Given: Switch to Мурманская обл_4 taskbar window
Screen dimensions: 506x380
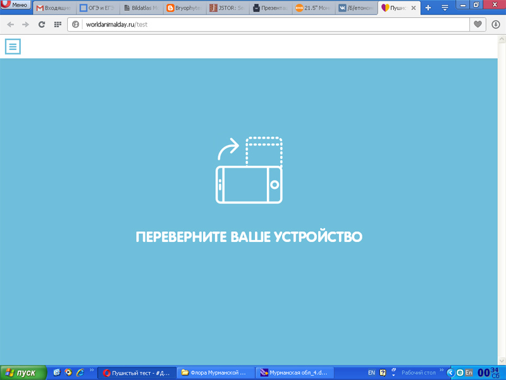Looking at the screenshot, I should point(295,373).
